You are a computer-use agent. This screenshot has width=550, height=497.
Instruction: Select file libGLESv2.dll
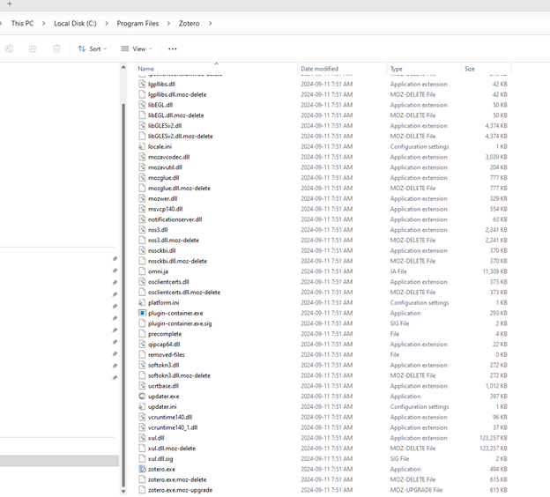tap(165, 125)
